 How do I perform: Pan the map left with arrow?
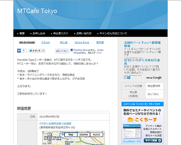click(x=45, y=138)
